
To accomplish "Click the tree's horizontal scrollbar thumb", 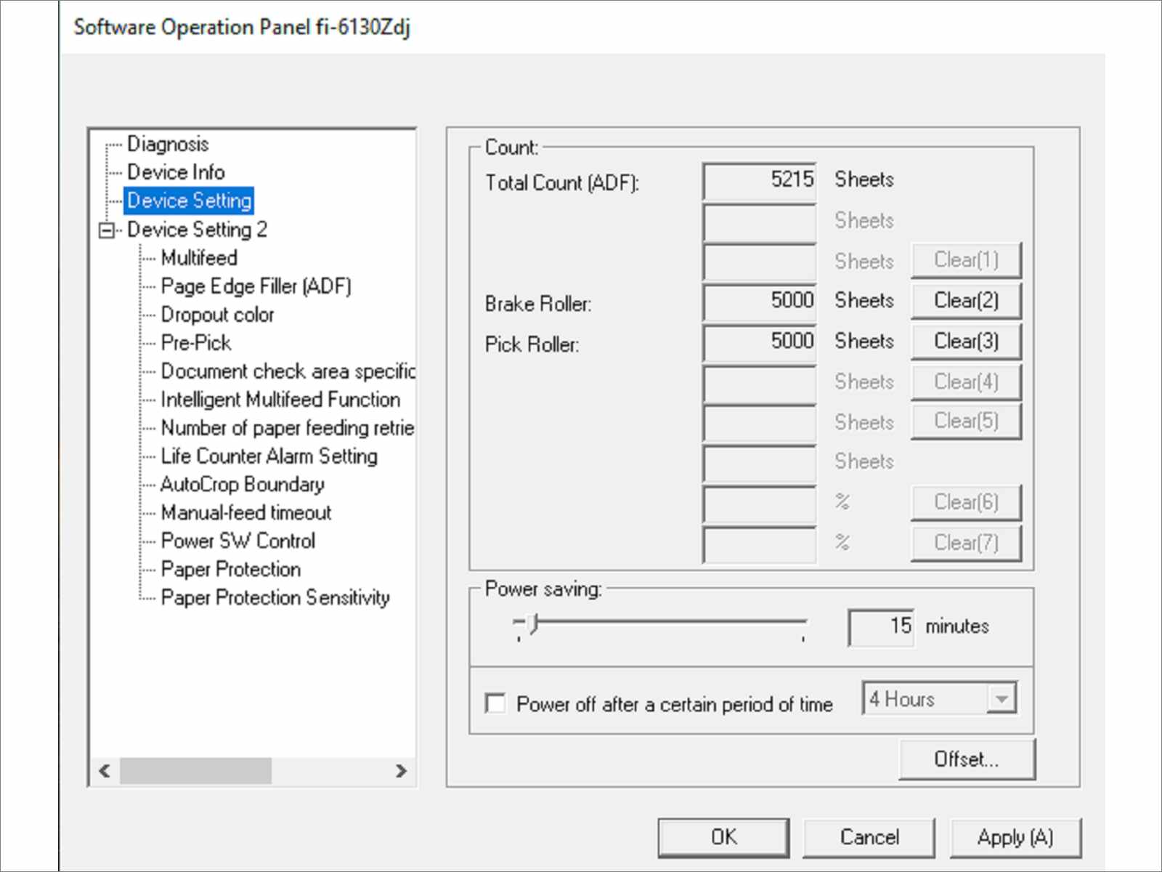I will [x=196, y=771].
